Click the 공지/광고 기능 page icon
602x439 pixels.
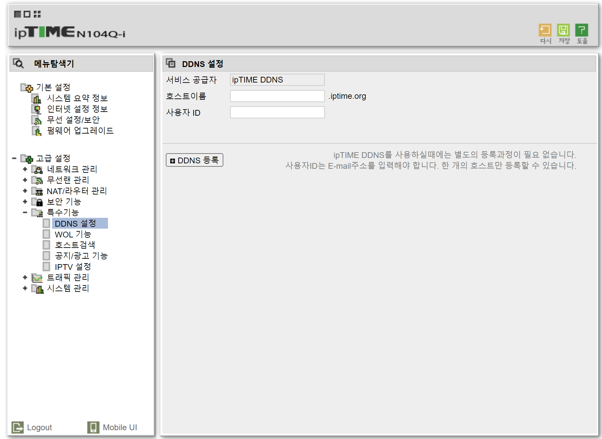(47, 256)
